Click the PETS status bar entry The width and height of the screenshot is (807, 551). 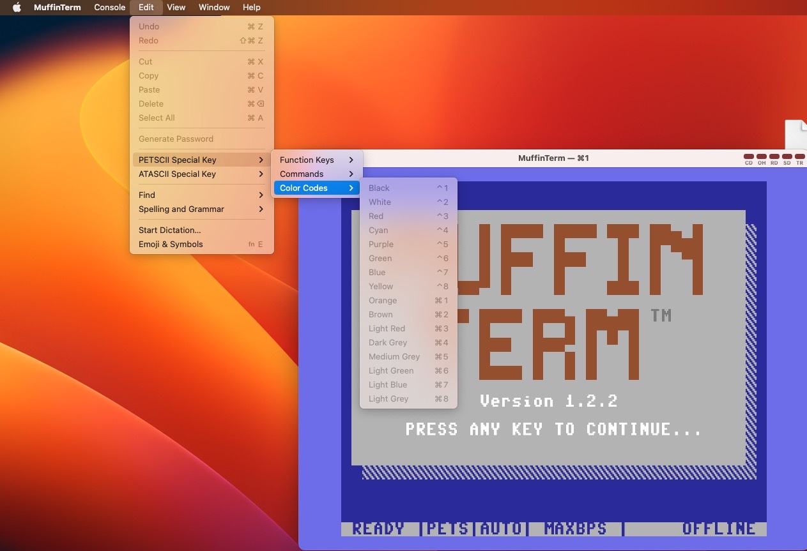click(x=448, y=529)
